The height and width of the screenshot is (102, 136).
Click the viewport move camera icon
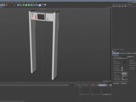pos(107,7)
